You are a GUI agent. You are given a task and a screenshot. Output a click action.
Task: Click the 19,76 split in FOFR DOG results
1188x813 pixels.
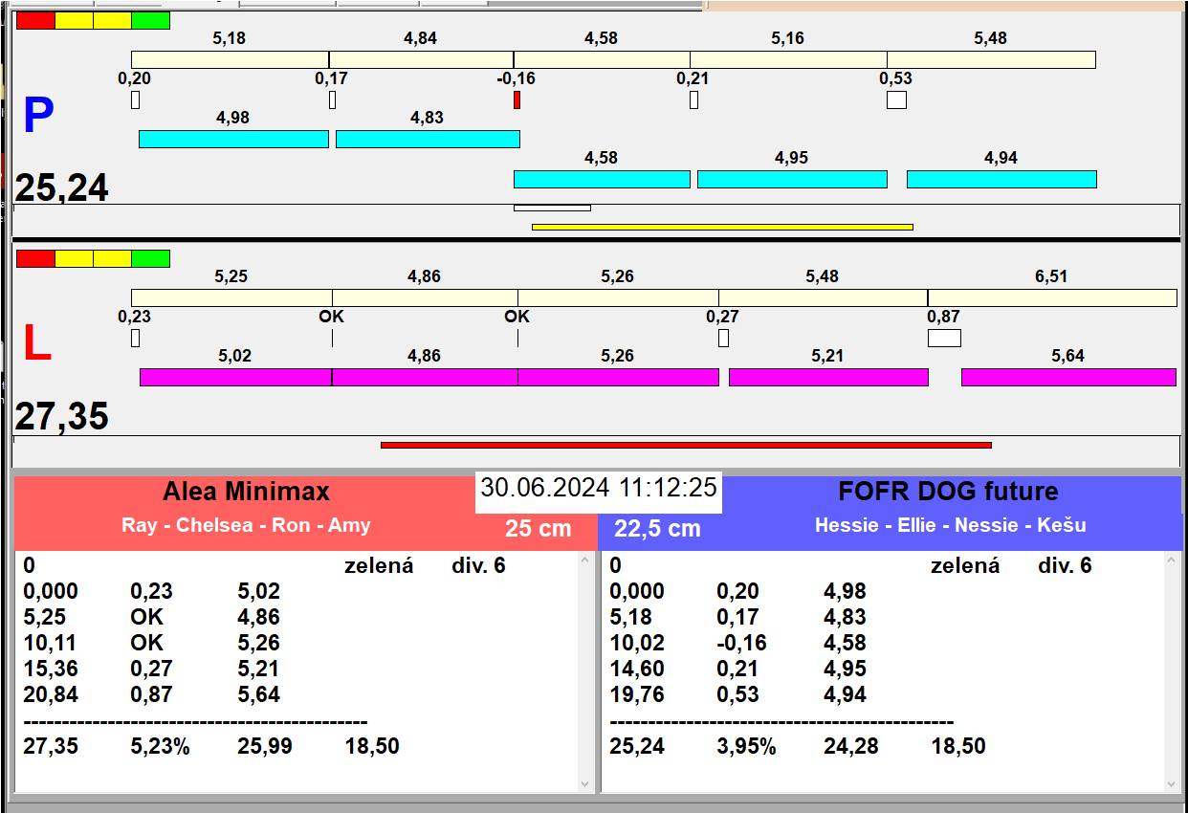click(637, 694)
